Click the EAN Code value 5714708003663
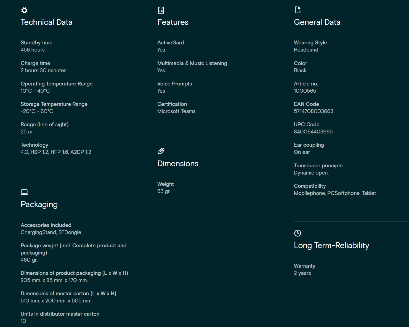Image resolution: width=409 pixels, height=327 pixels. click(314, 111)
